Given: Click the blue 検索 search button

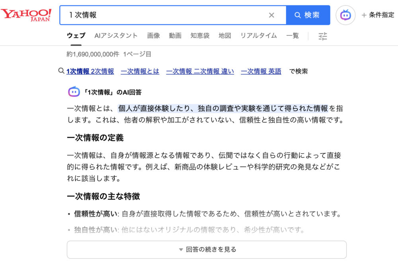Looking at the screenshot, I should (x=308, y=15).
